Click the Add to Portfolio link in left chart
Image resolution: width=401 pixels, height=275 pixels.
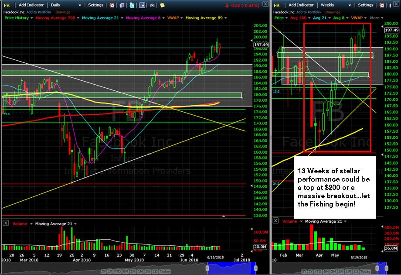coord(39,12)
